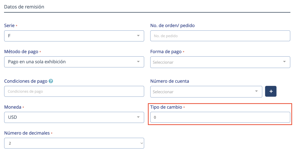This screenshot has height=154, width=295.
Task: Select the Tipo de cambio input field
Action: click(x=220, y=117)
